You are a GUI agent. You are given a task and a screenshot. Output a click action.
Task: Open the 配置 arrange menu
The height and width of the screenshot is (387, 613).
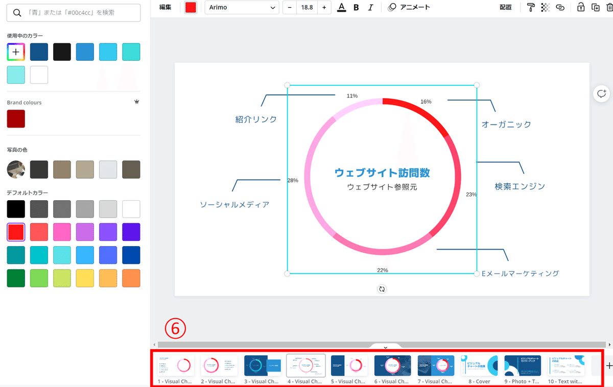505,7
